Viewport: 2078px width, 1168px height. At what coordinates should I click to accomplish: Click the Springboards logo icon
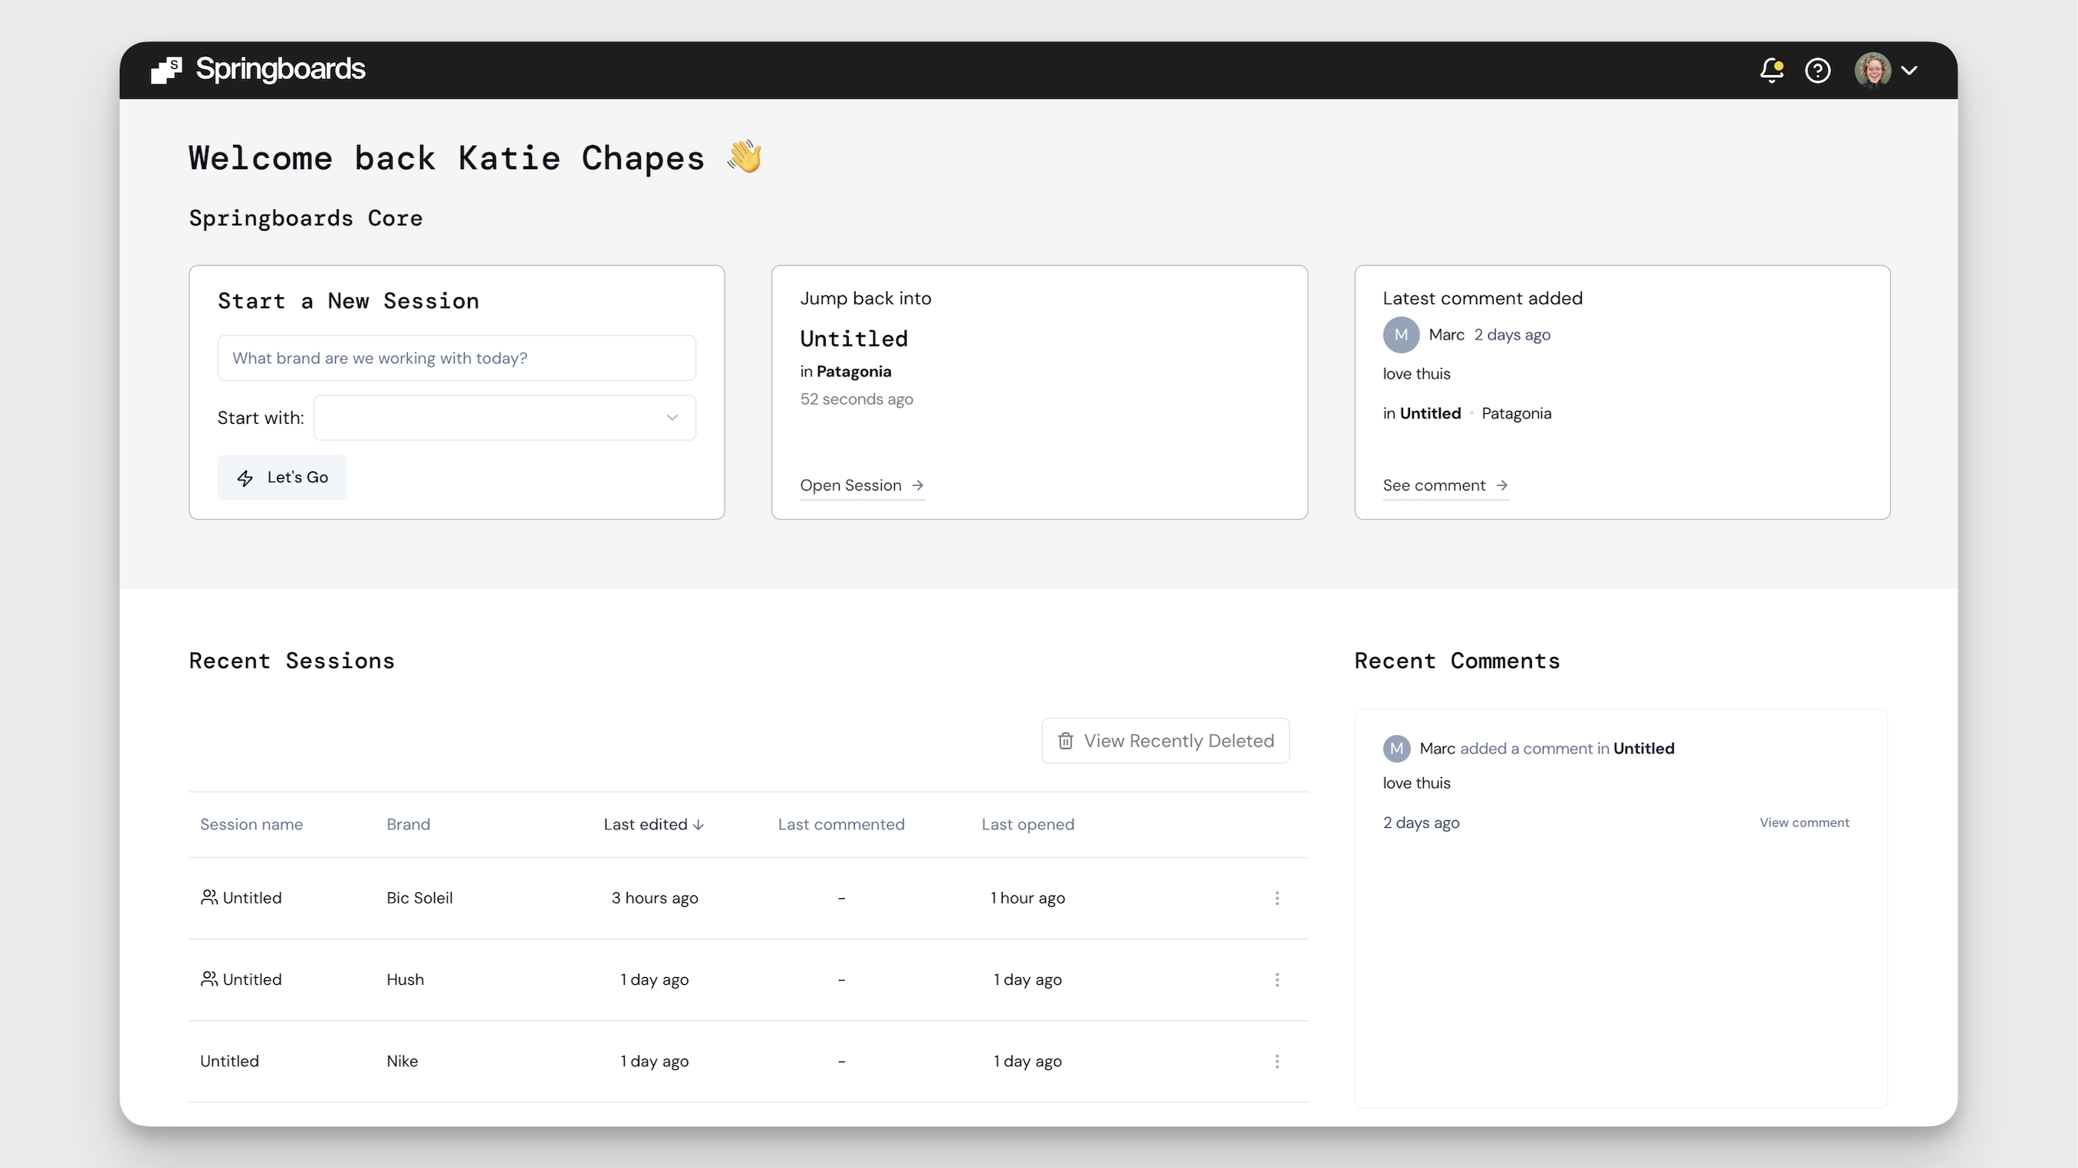tap(166, 71)
